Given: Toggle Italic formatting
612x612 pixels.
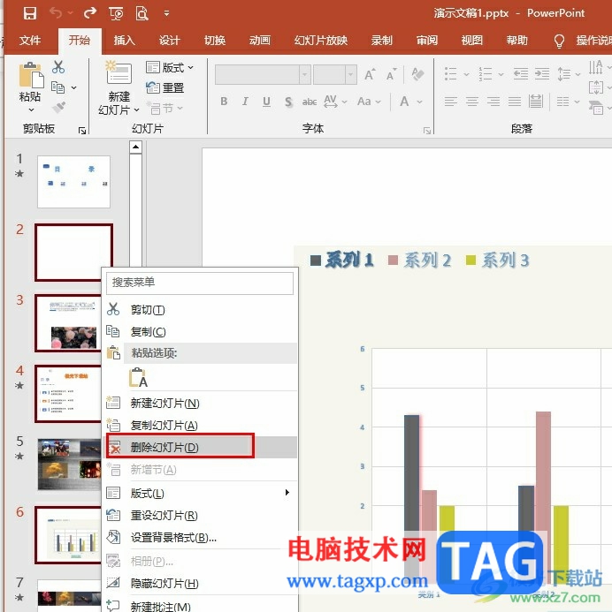Looking at the screenshot, I should click(x=245, y=102).
